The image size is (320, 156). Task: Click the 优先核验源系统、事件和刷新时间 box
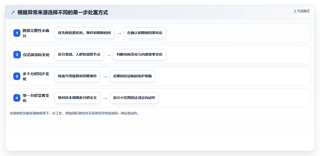[x=84, y=33]
